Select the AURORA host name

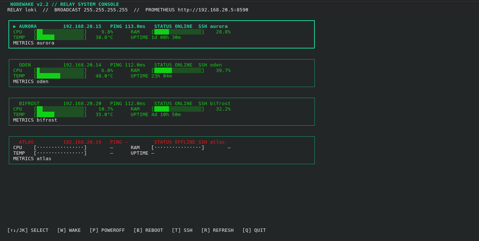(x=28, y=26)
